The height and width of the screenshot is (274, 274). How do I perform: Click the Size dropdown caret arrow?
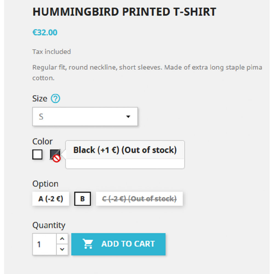point(128,116)
